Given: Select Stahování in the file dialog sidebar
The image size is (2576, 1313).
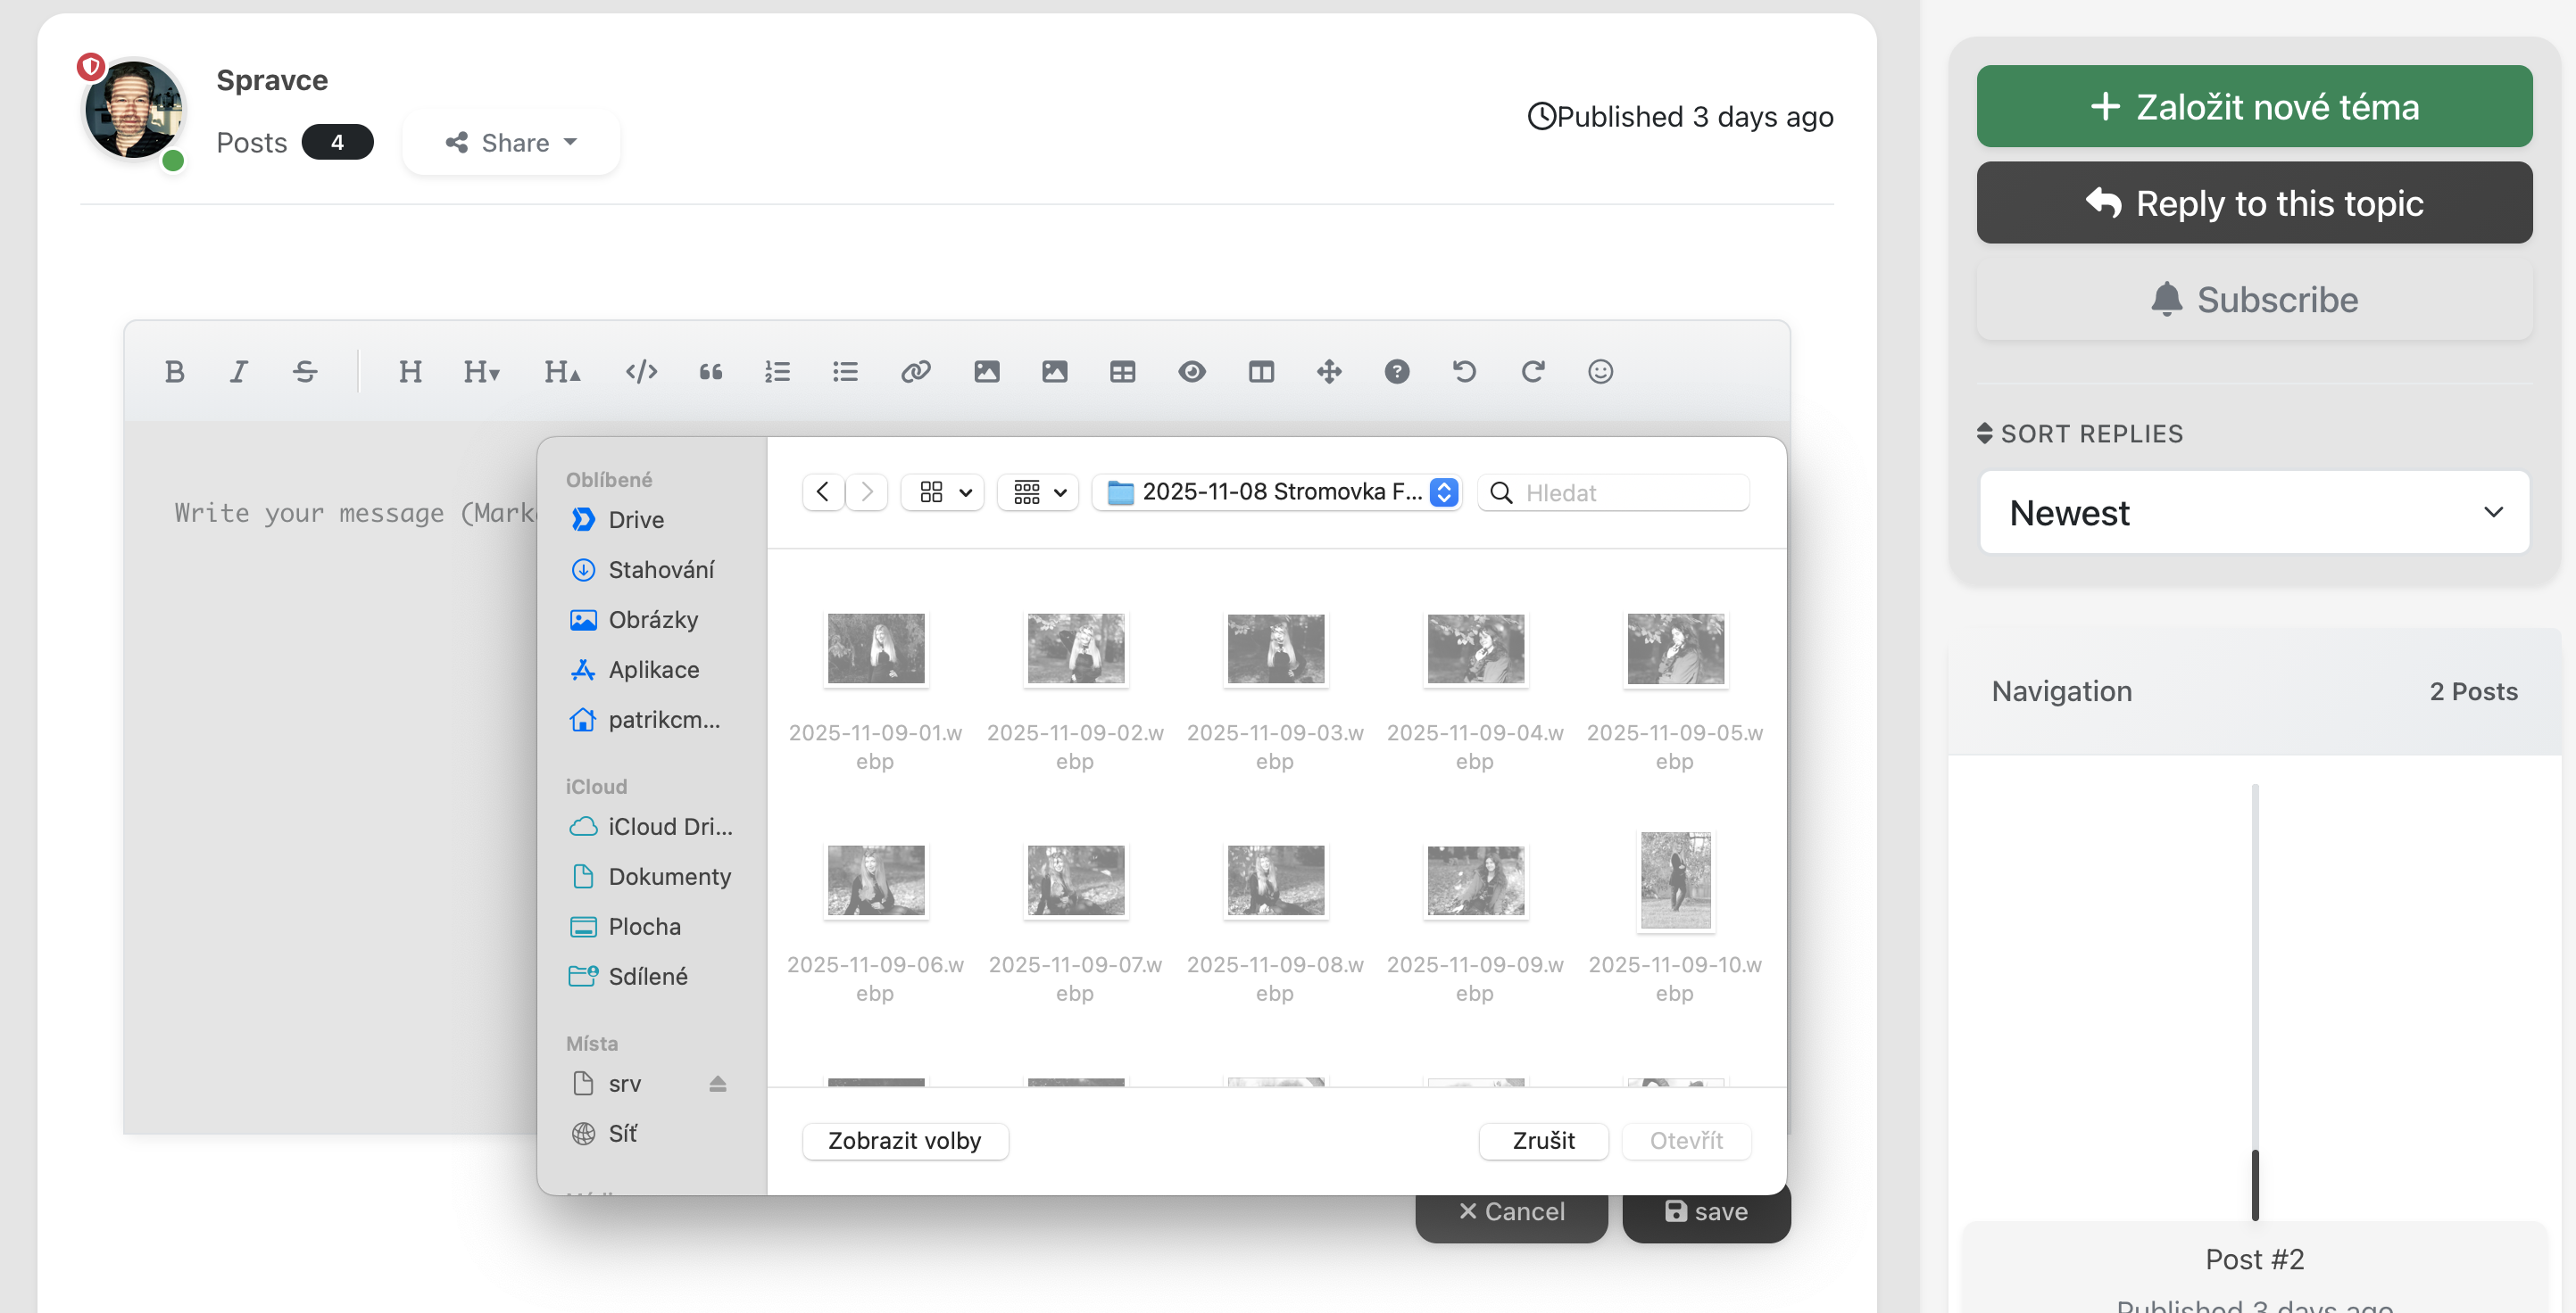Looking at the screenshot, I should coord(660,570).
